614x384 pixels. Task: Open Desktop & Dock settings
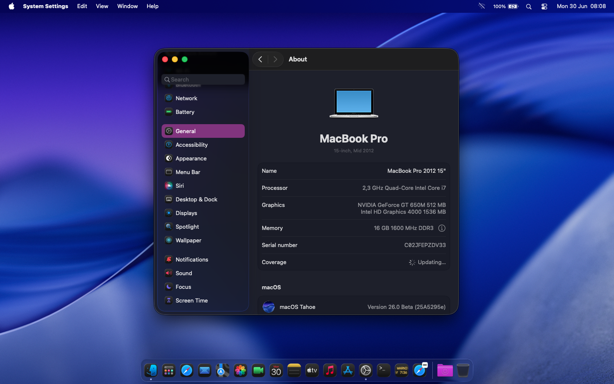point(203,199)
